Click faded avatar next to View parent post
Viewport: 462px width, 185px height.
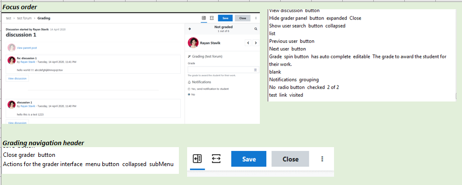click(12, 48)
